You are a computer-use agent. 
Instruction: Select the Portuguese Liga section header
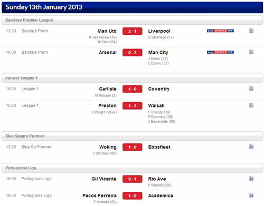[133, 168]
